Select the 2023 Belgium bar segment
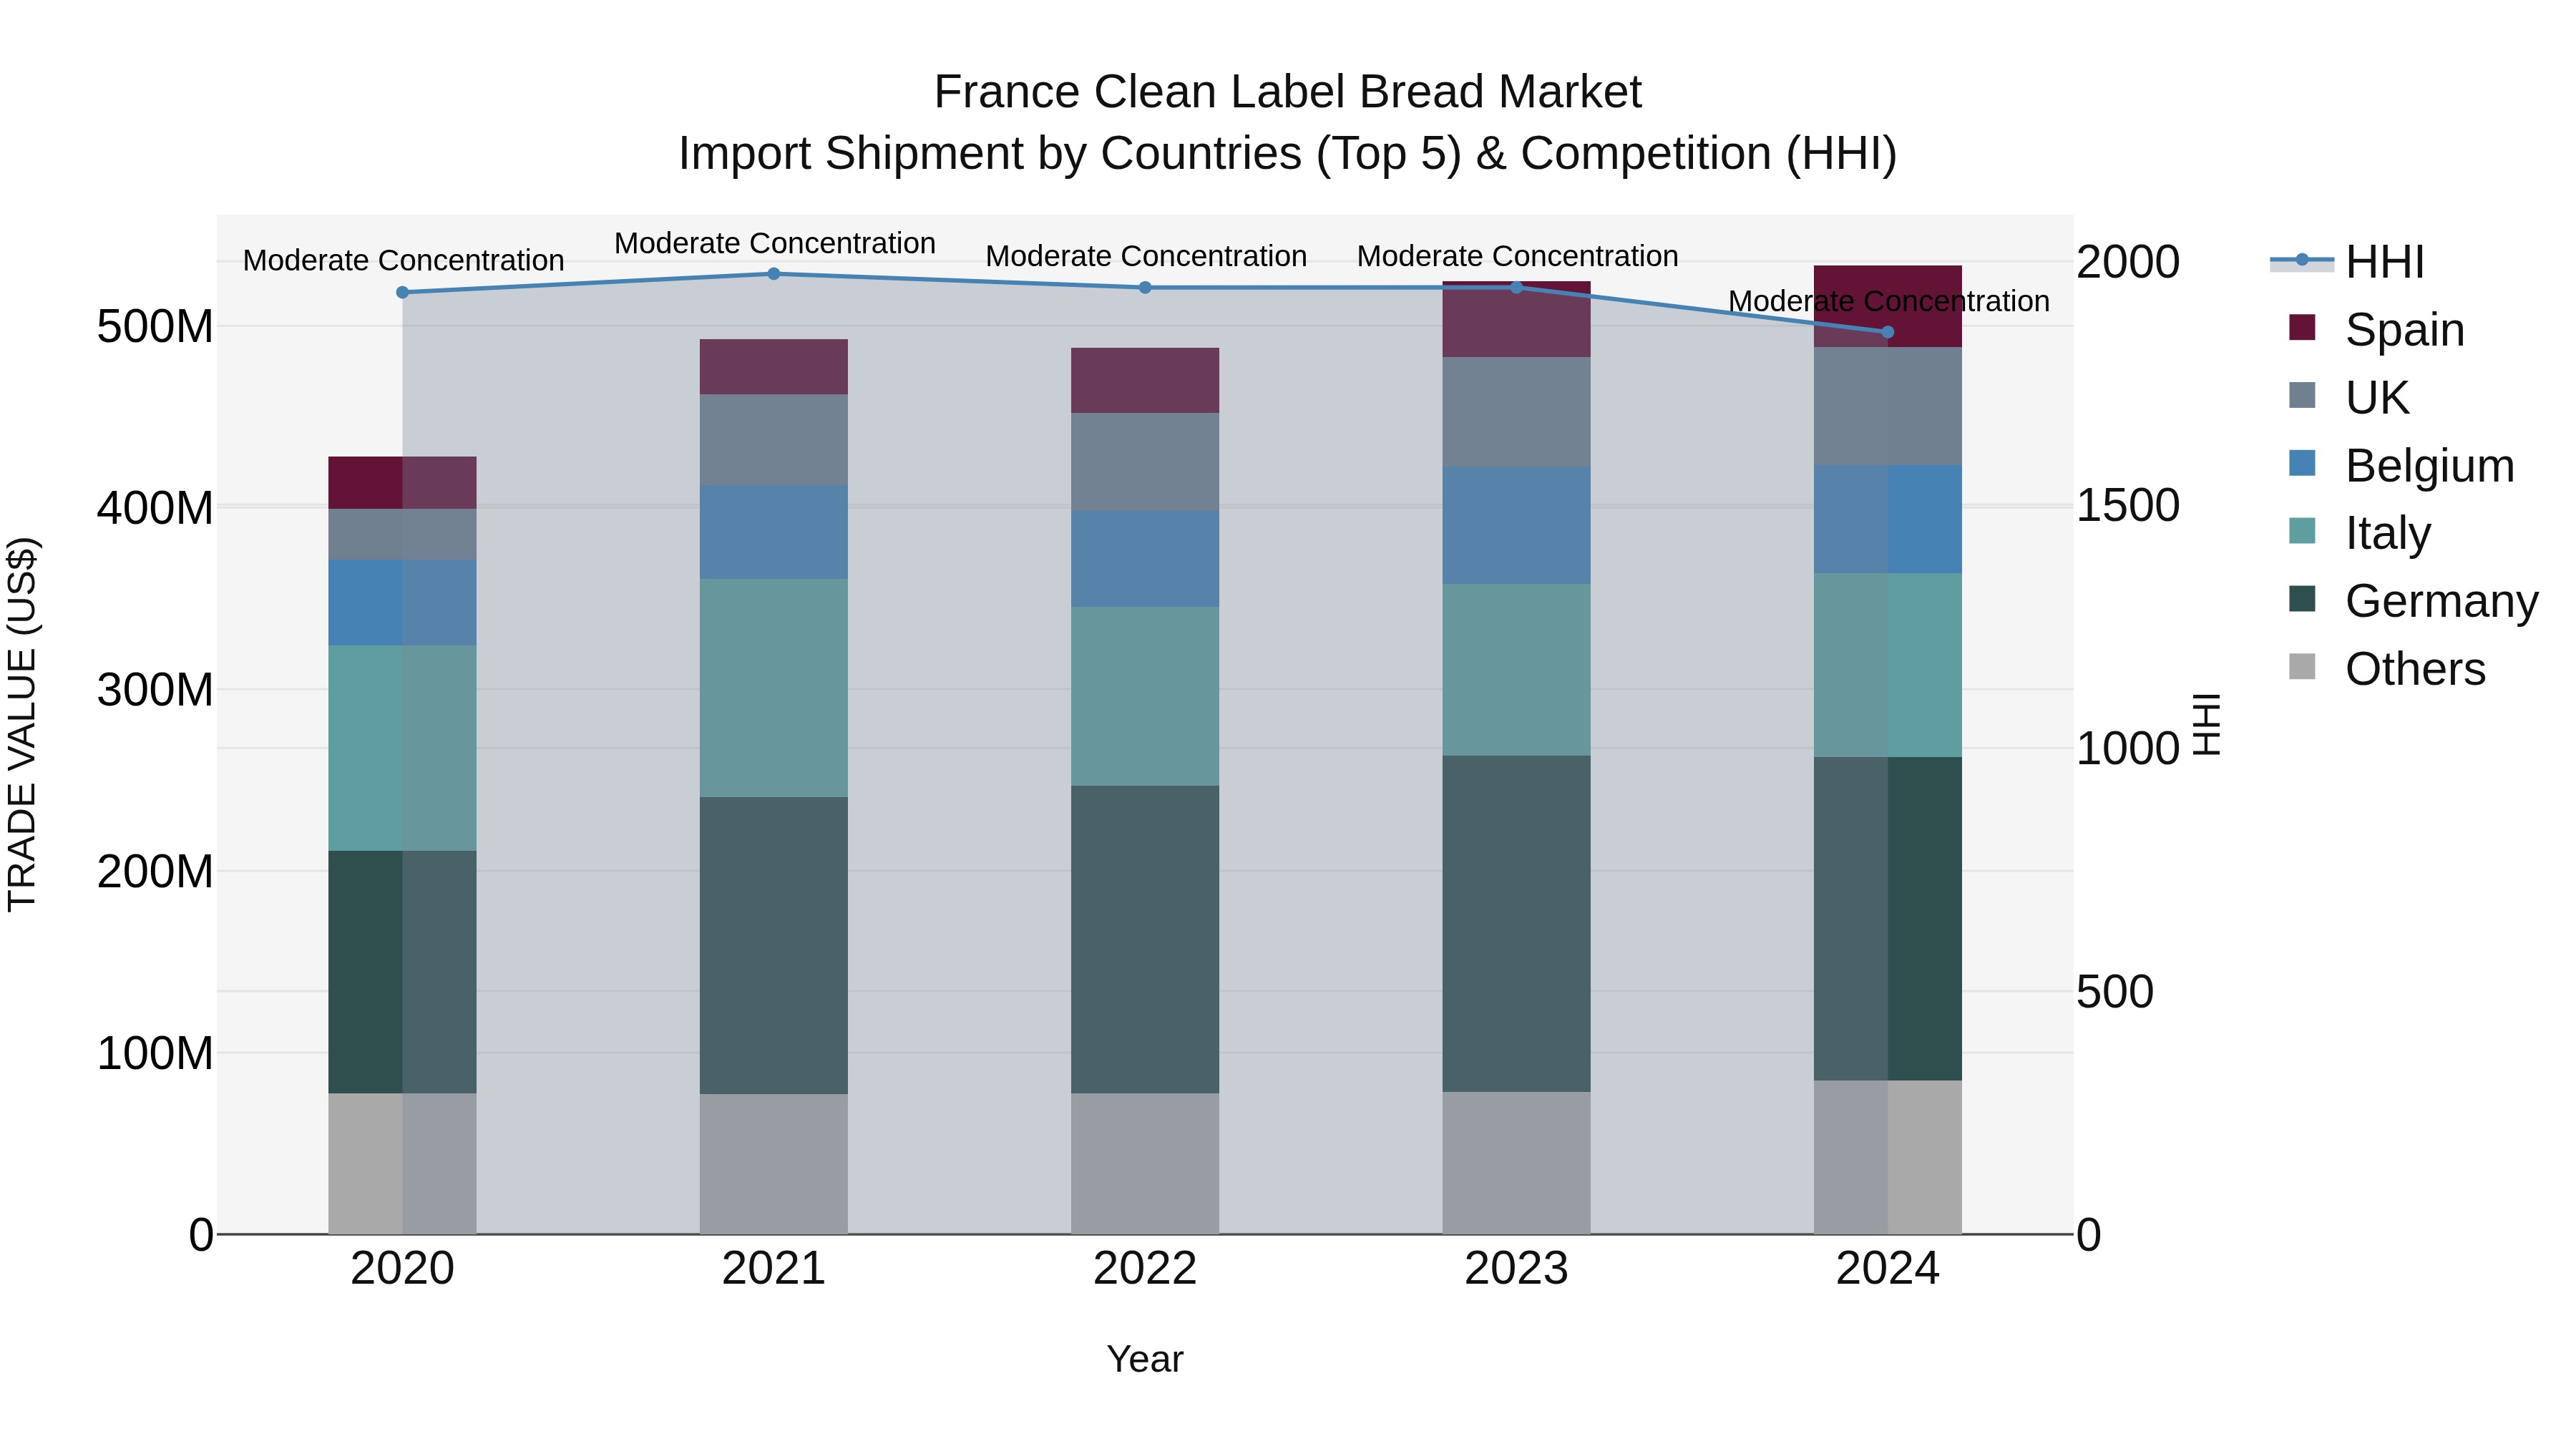The width and height of the screenshot is (2576, 1449). (1516, 526)
